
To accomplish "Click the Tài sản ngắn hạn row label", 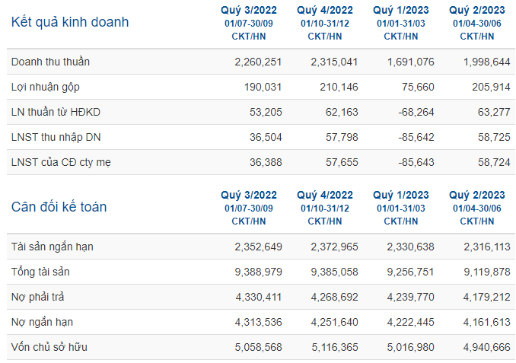I will pos(52,247).
